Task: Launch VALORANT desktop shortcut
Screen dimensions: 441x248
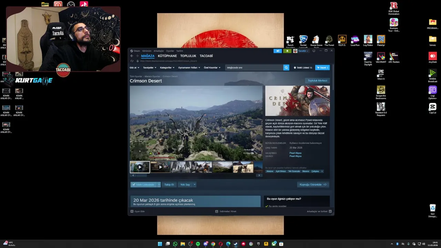Action: pos(381,58)
